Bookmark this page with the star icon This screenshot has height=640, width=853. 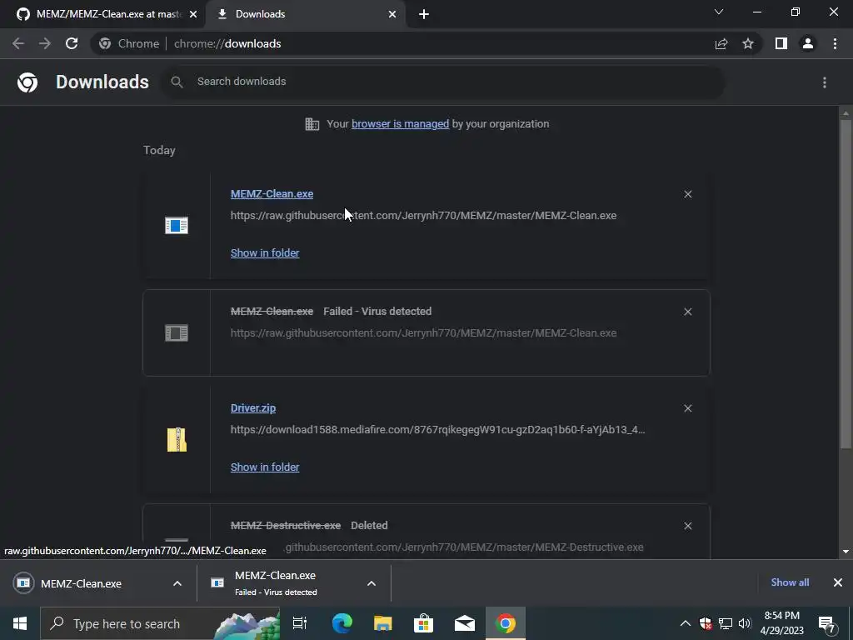(748, 43)
